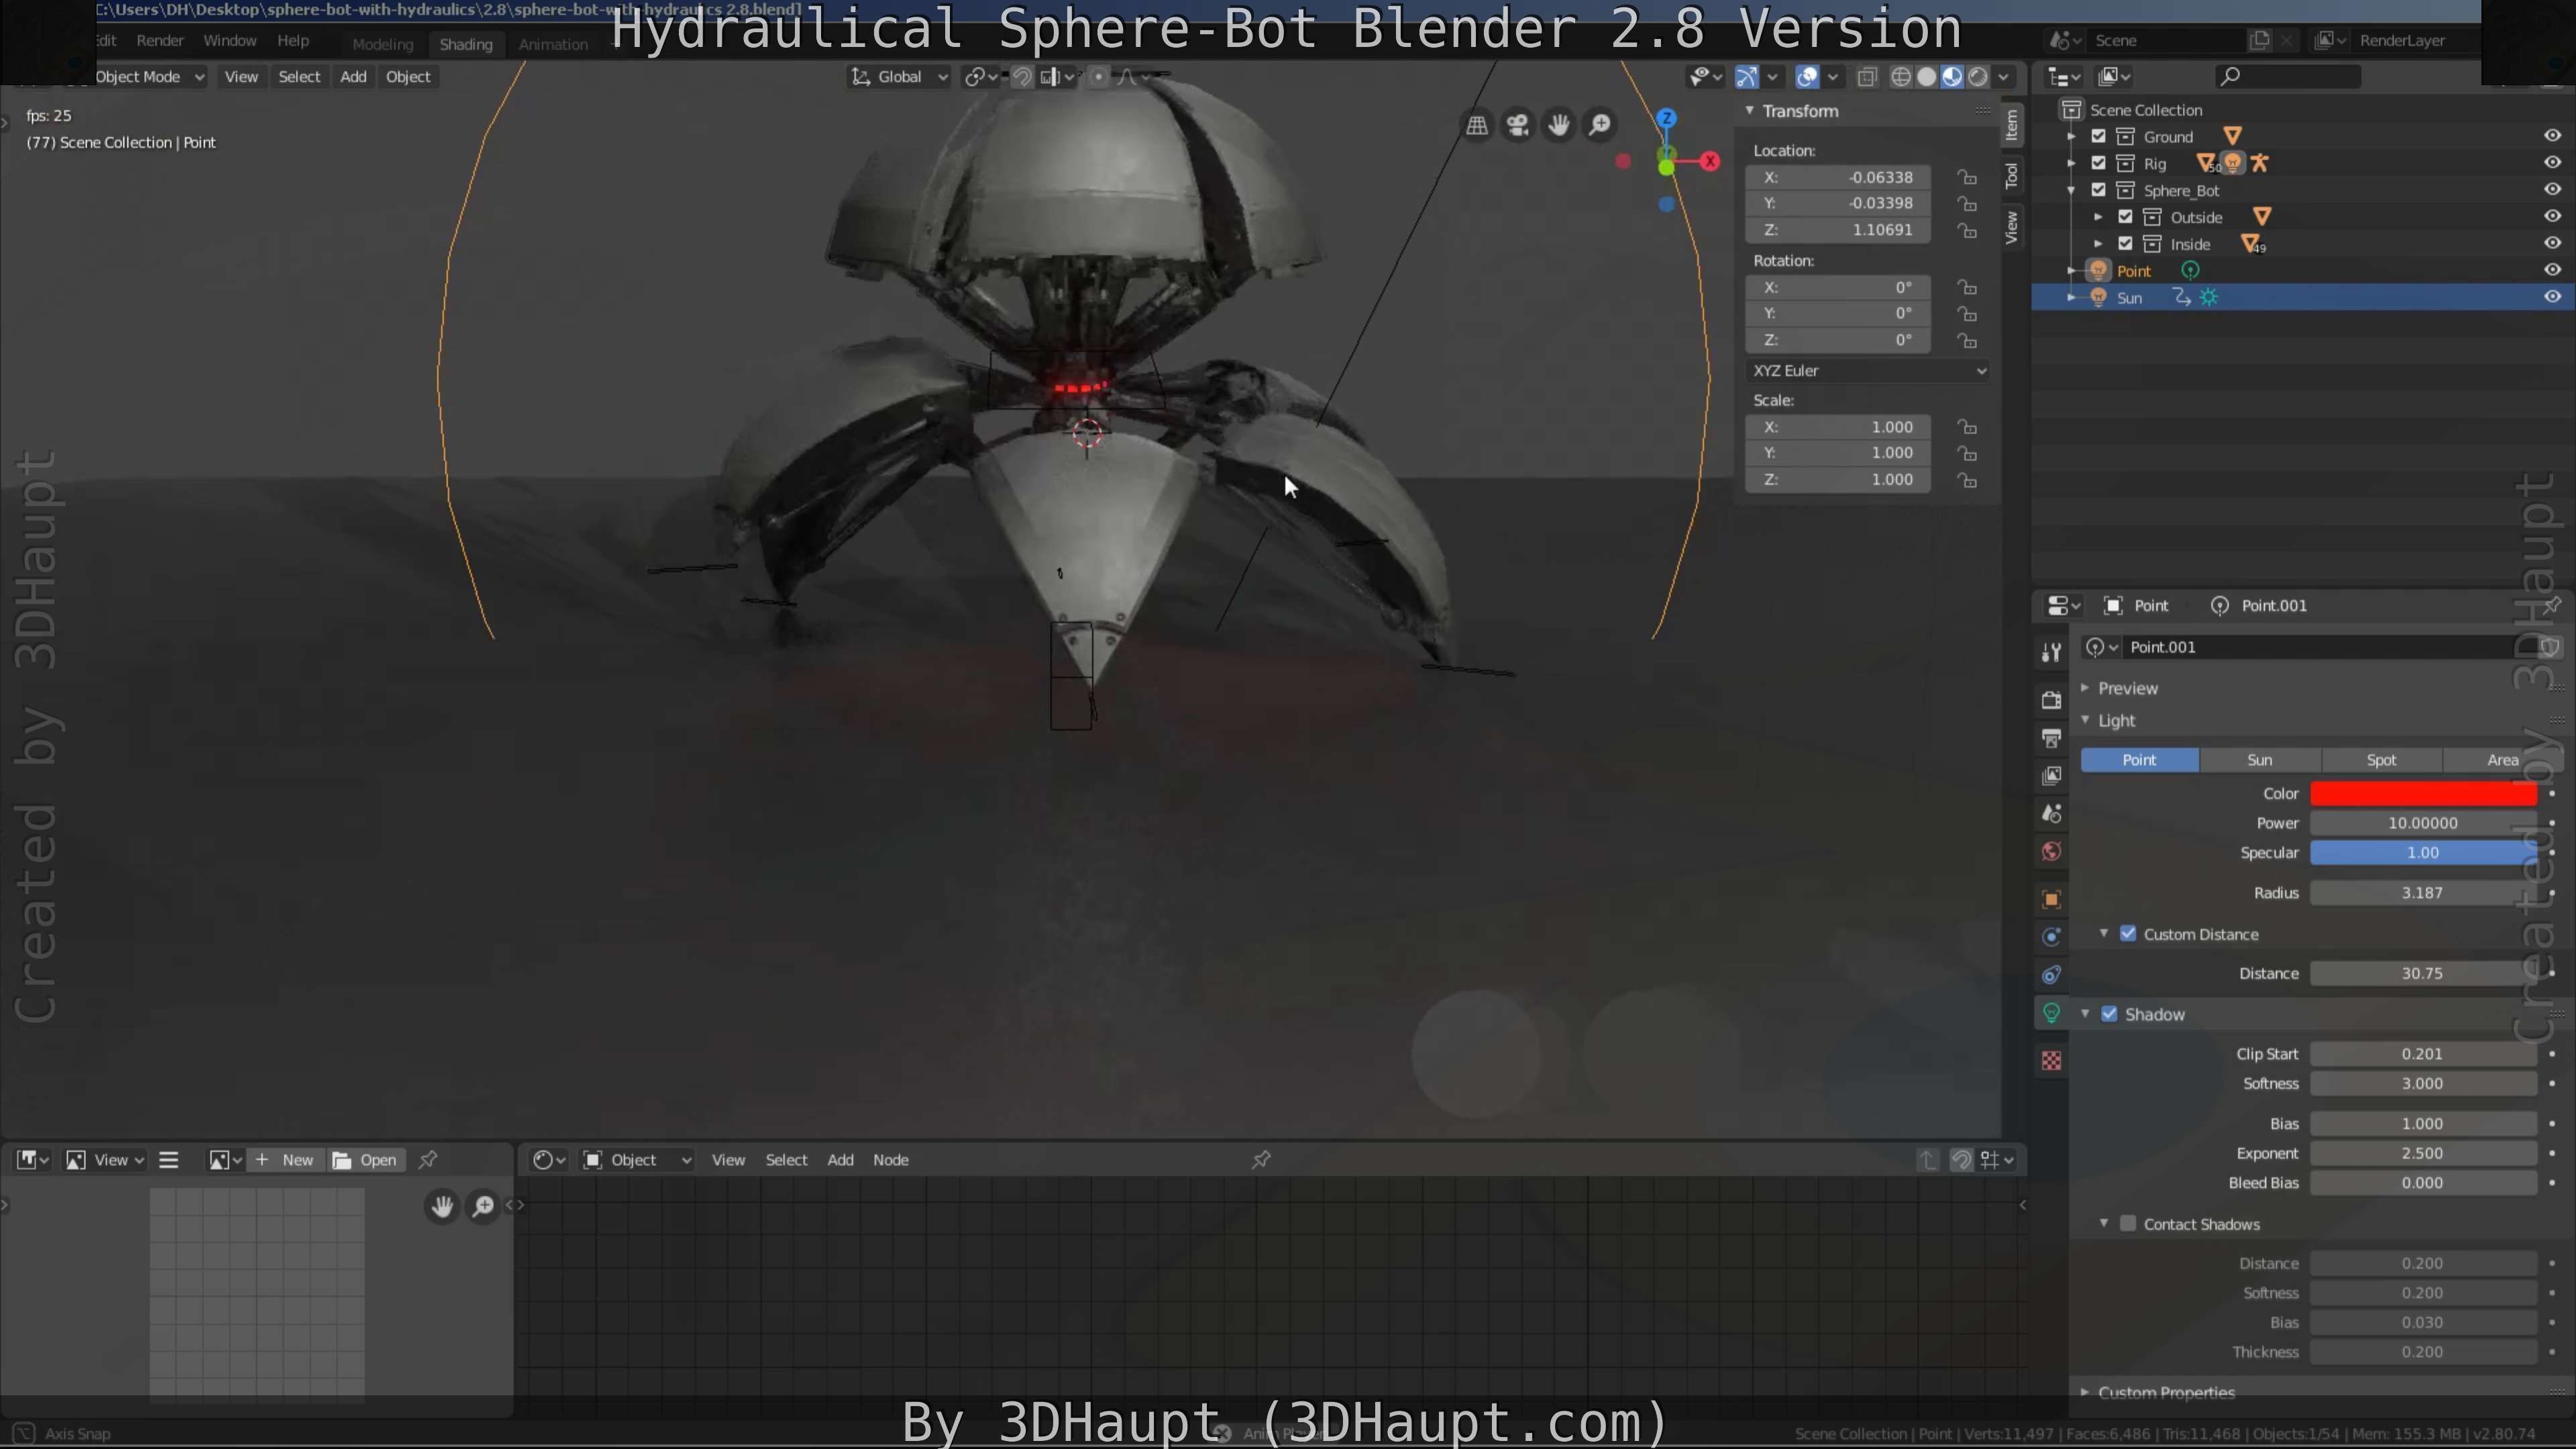Switch to solid viewport shading

coord(1927,77)
